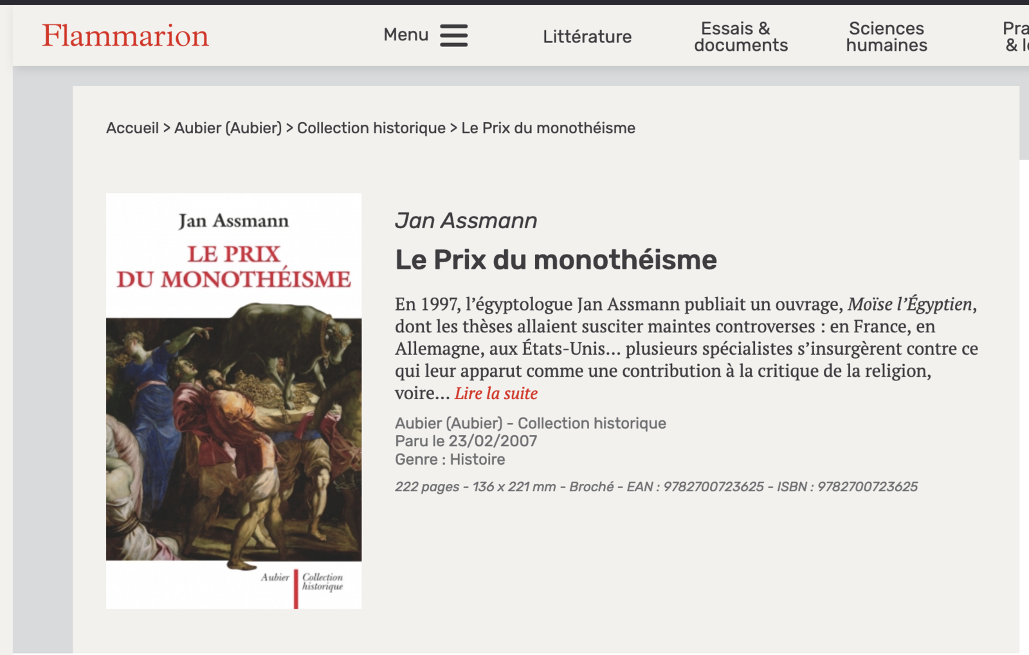The image size is (1029, 655).
Task: Click the Menu label
Action: pyautogui.click(x=406, y=35)
